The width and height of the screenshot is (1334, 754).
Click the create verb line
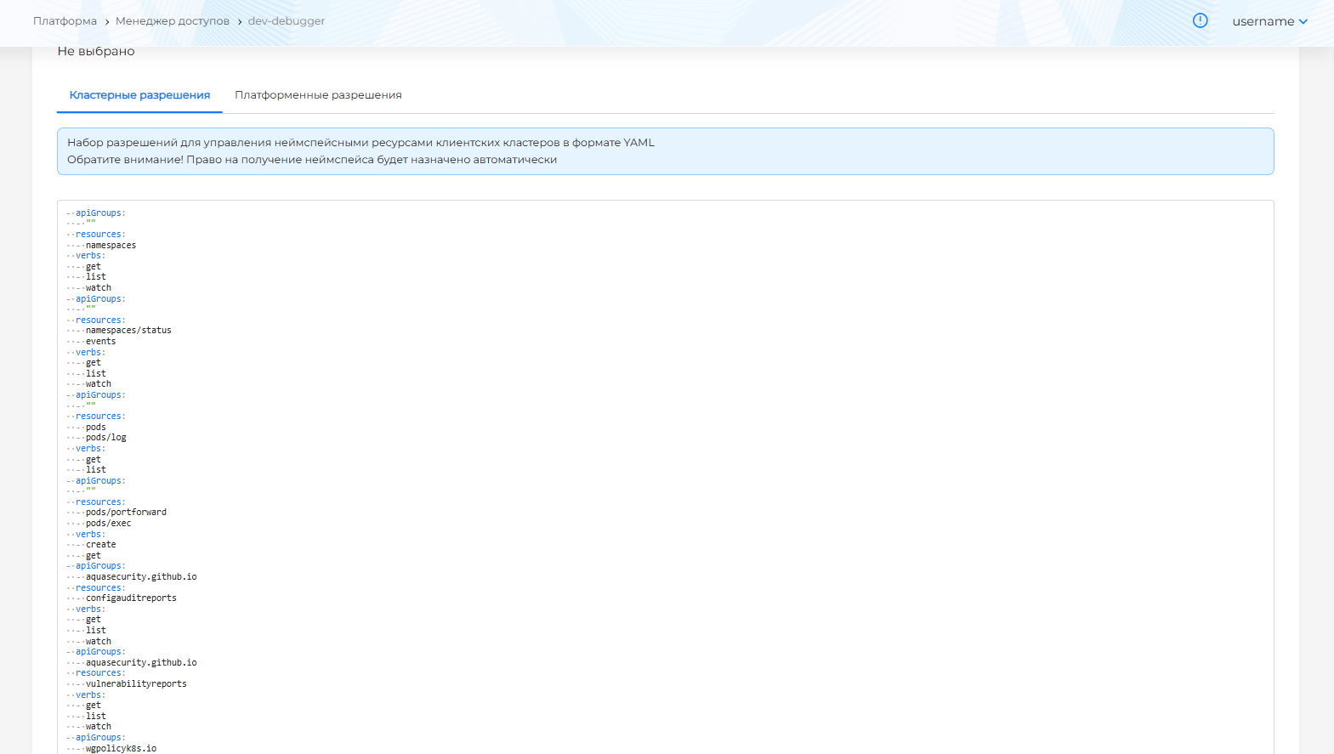click(100, 545)
